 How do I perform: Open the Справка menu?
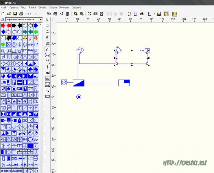coord(77,7)
